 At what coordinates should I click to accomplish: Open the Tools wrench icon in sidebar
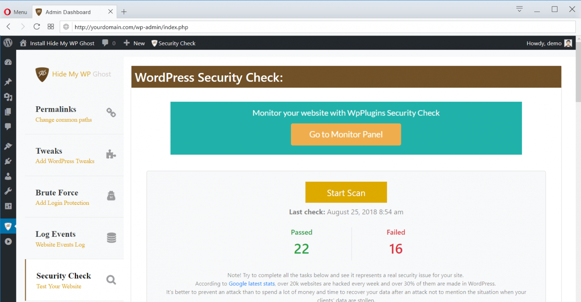(x=8, y=191)
